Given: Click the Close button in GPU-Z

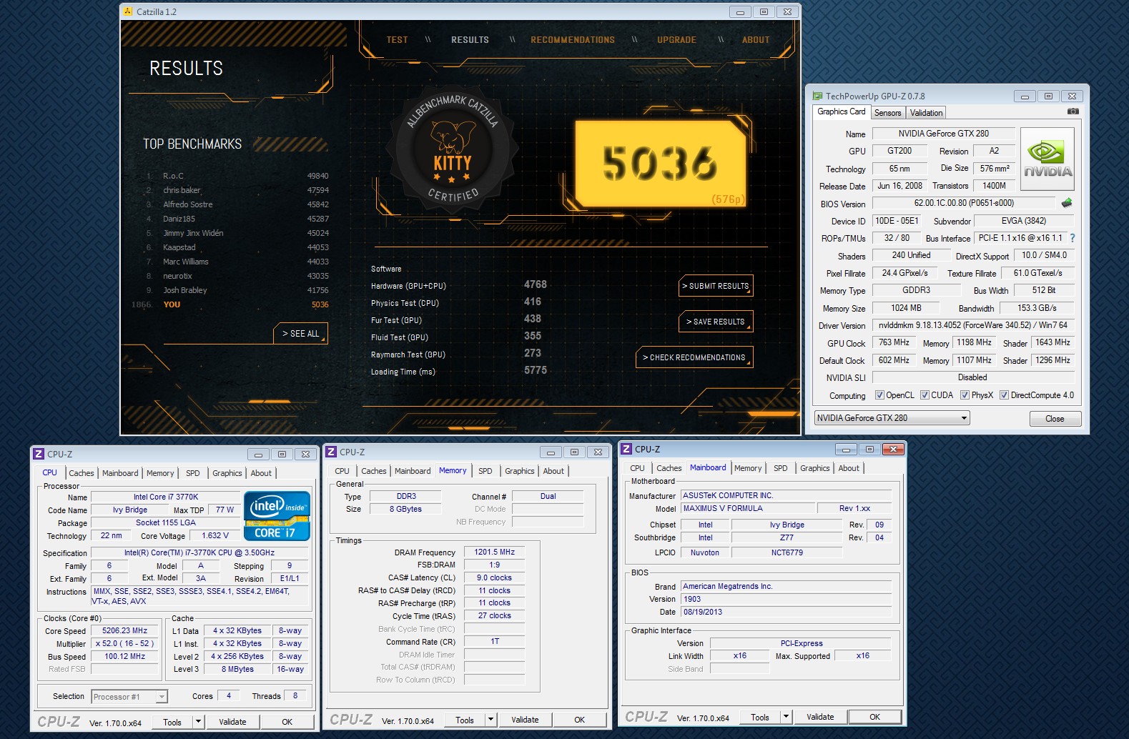Looking at the screenshot, I should click(1055, 419).
